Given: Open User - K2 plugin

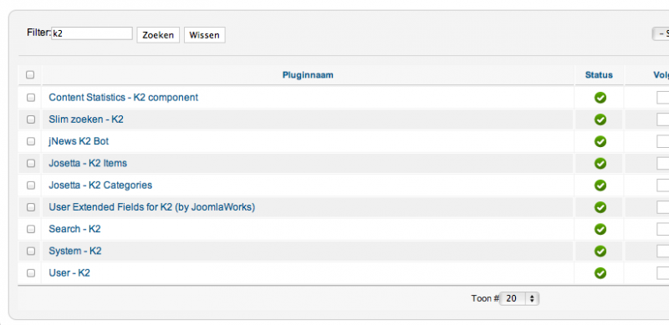Looking at the screenshot, I should point(69,273).
